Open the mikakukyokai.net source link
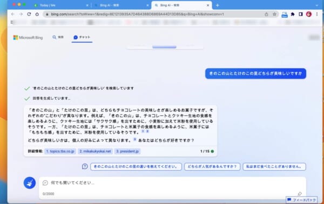Viewport: 324px width, 204px height. click(x=95, y=151)
